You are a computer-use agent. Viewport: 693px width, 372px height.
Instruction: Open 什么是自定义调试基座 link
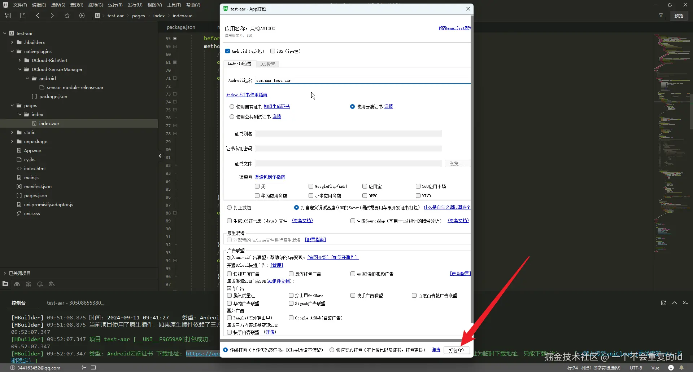(447, 207)
